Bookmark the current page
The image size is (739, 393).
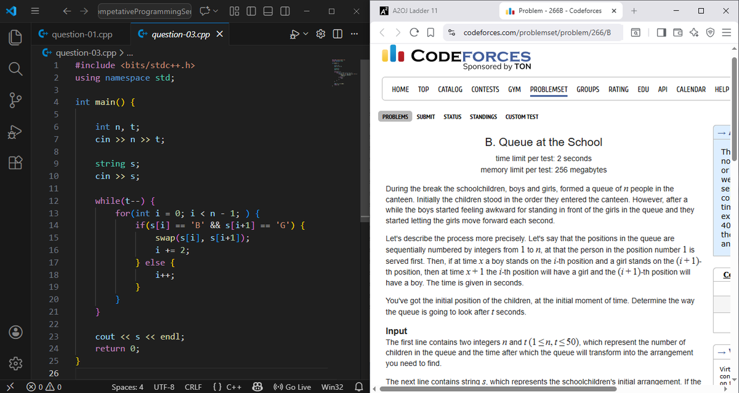[x=430, y=32]
